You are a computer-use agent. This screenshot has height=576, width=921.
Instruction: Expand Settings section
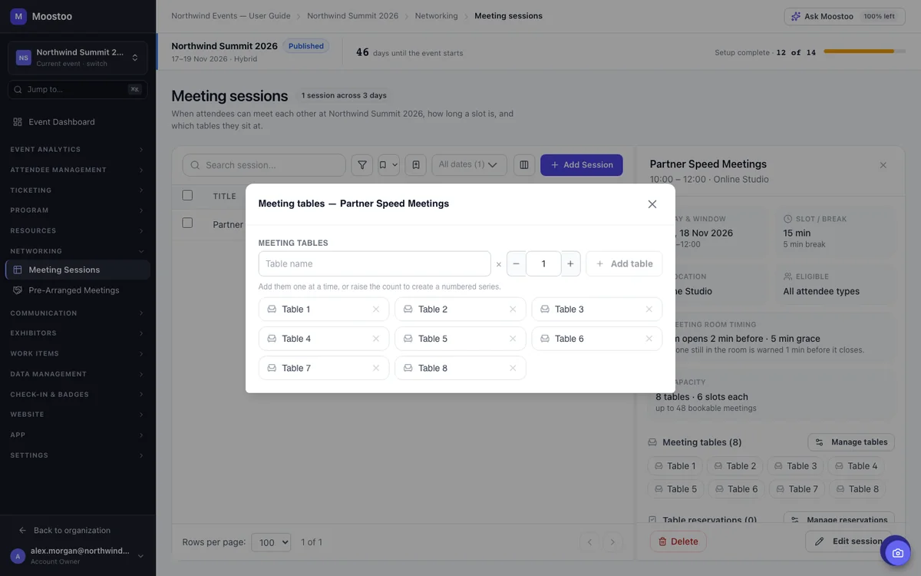point(78,455)
